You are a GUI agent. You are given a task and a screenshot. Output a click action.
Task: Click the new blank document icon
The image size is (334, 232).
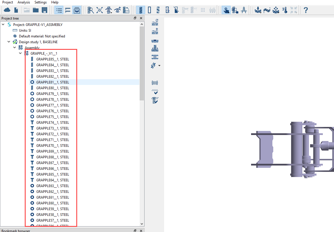[16, 10]
